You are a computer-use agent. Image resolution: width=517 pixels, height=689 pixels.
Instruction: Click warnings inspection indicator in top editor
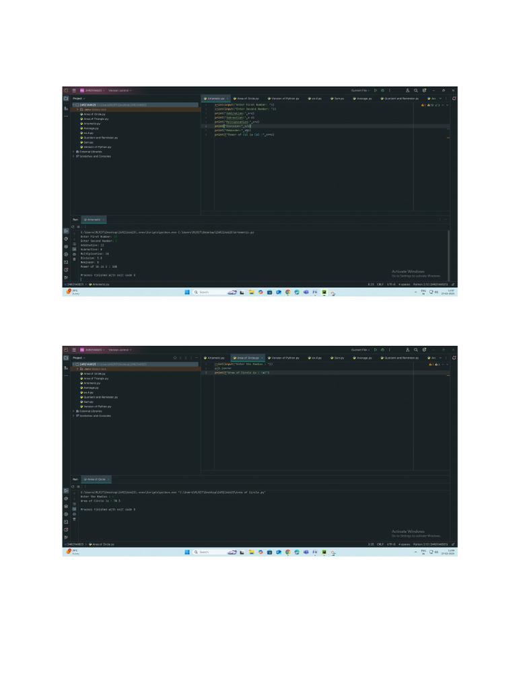[x=432, y=105]
